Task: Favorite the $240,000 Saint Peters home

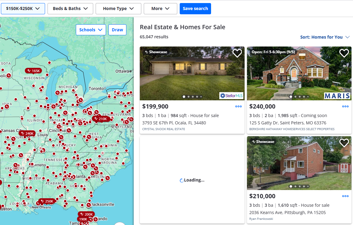Action: (344, 53)
